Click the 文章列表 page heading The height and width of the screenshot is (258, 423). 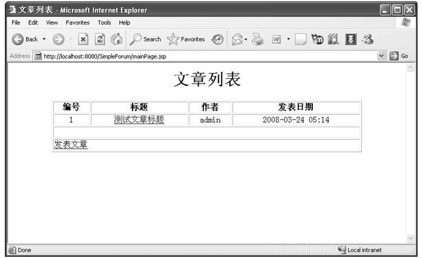click(x=207, y=79)
